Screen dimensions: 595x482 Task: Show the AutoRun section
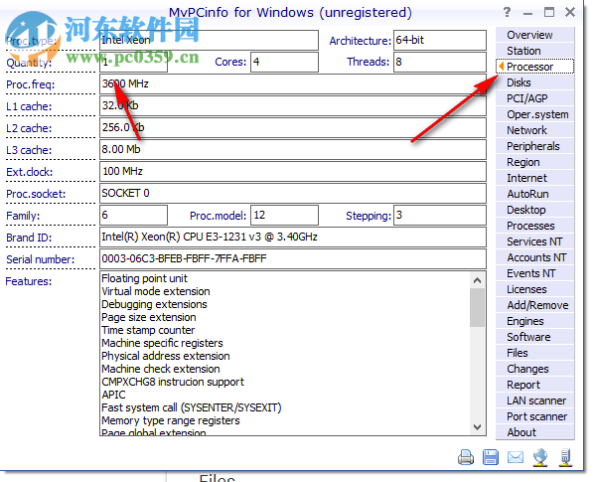coord(534,195)
